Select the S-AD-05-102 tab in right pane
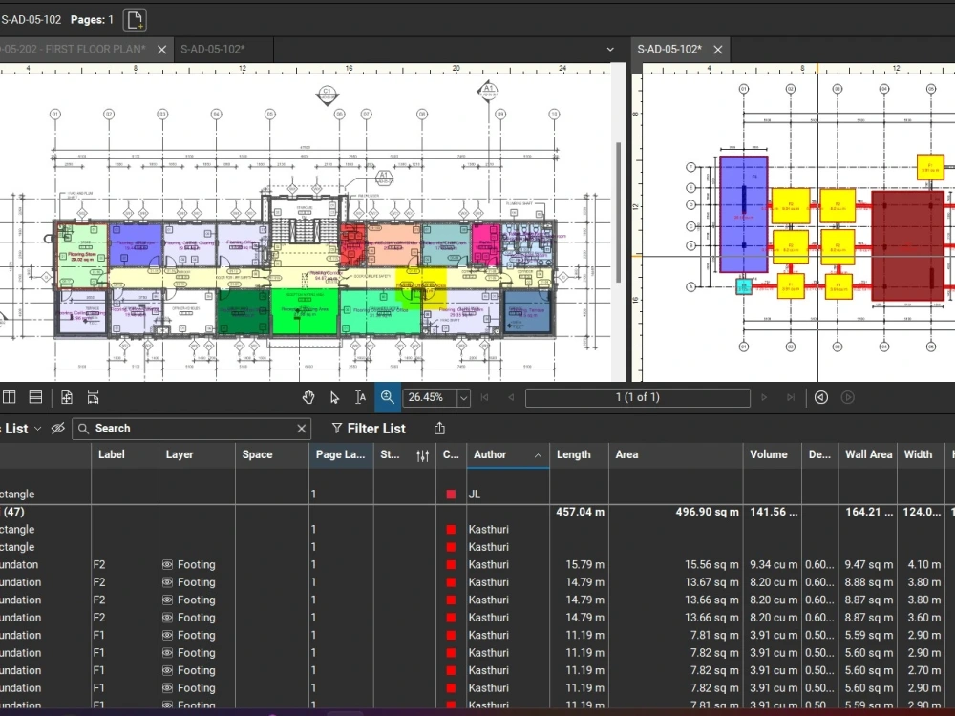This screenshot has height=716, width=955. (669, 50)
